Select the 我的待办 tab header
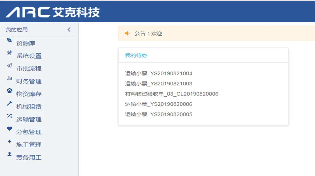The width and height of the screenshot is (315, 176). point(136,55)
